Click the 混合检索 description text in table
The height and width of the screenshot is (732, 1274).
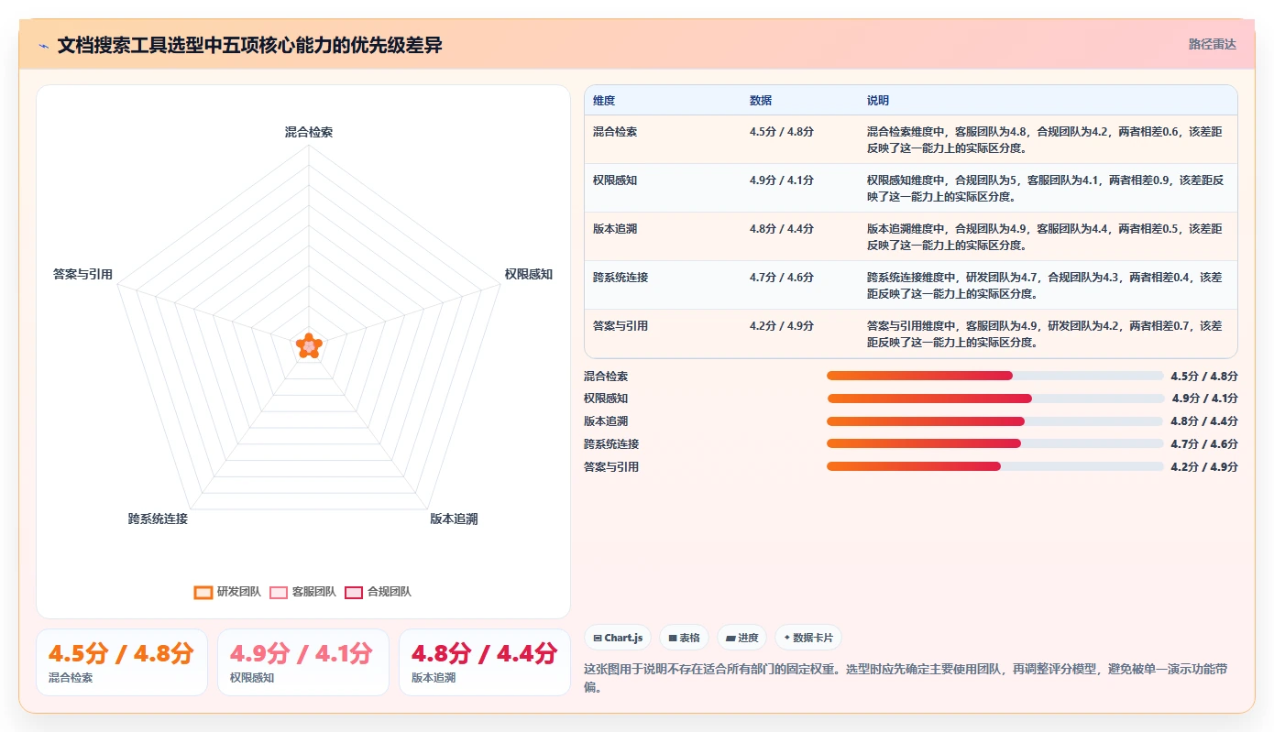click(1045, 139)
